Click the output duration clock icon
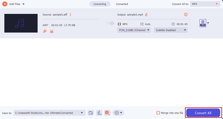Viewport: 223px width, 119px height. (173, 24)
